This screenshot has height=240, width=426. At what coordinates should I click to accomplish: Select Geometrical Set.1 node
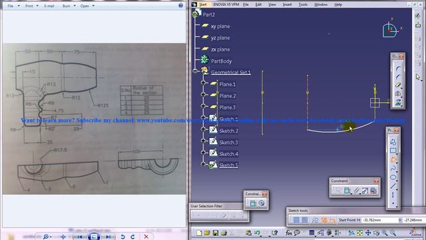pyautogui.click(x=231, y=72)
